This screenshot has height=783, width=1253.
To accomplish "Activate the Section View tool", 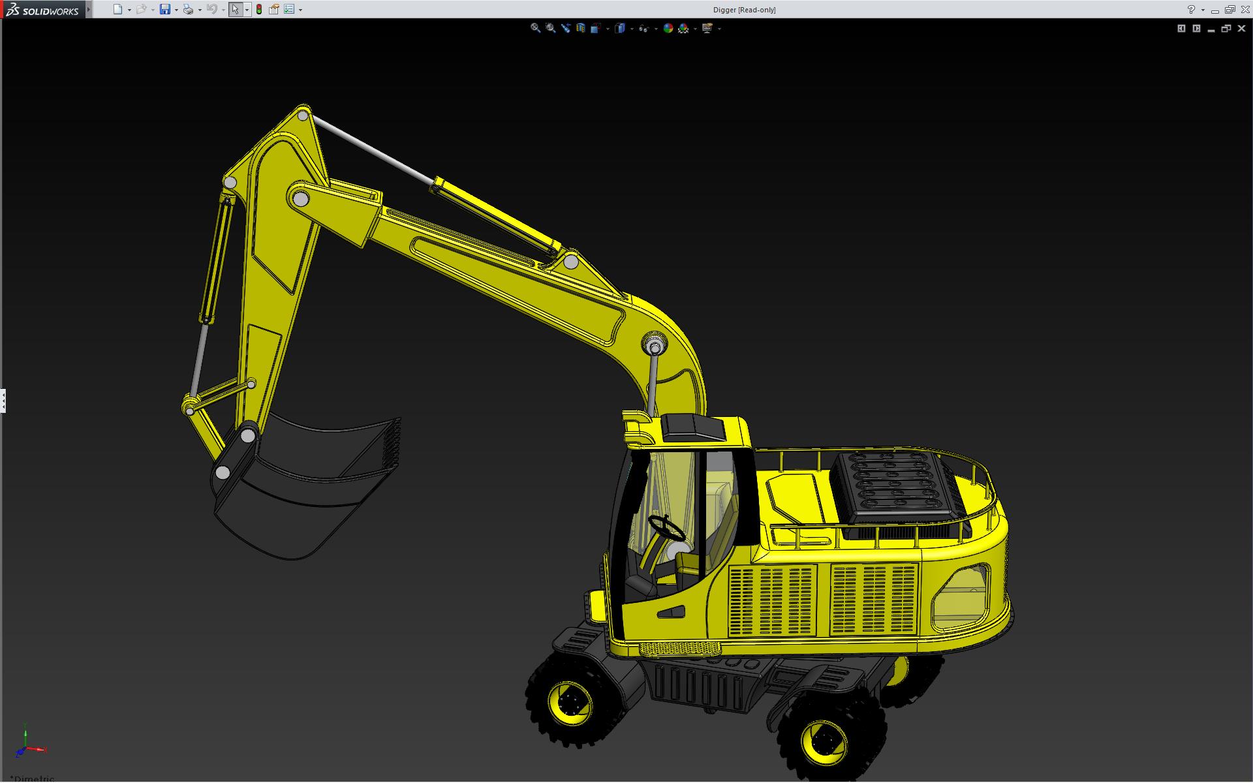I will pyautogui.click(x=580, y=28).
